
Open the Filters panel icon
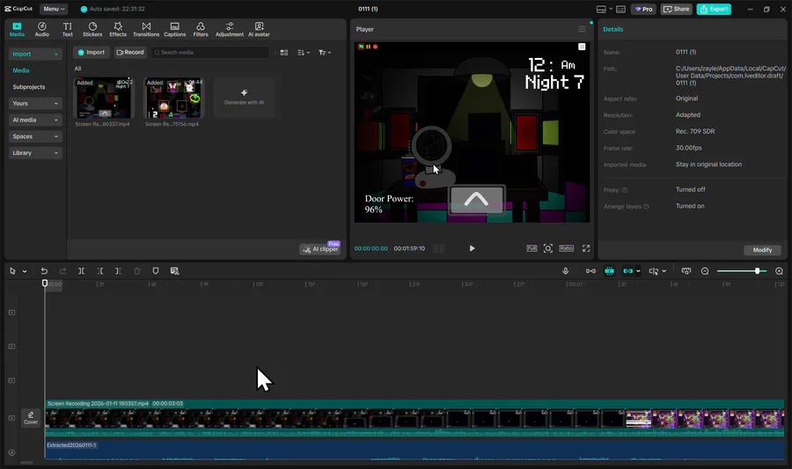point(201,29)
